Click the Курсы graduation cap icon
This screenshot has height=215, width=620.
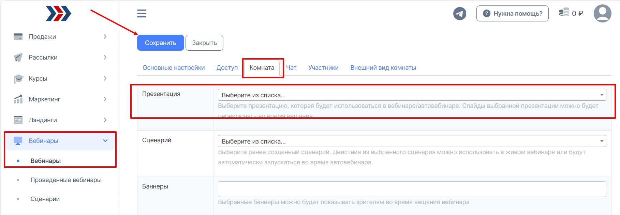coord(18,79)
